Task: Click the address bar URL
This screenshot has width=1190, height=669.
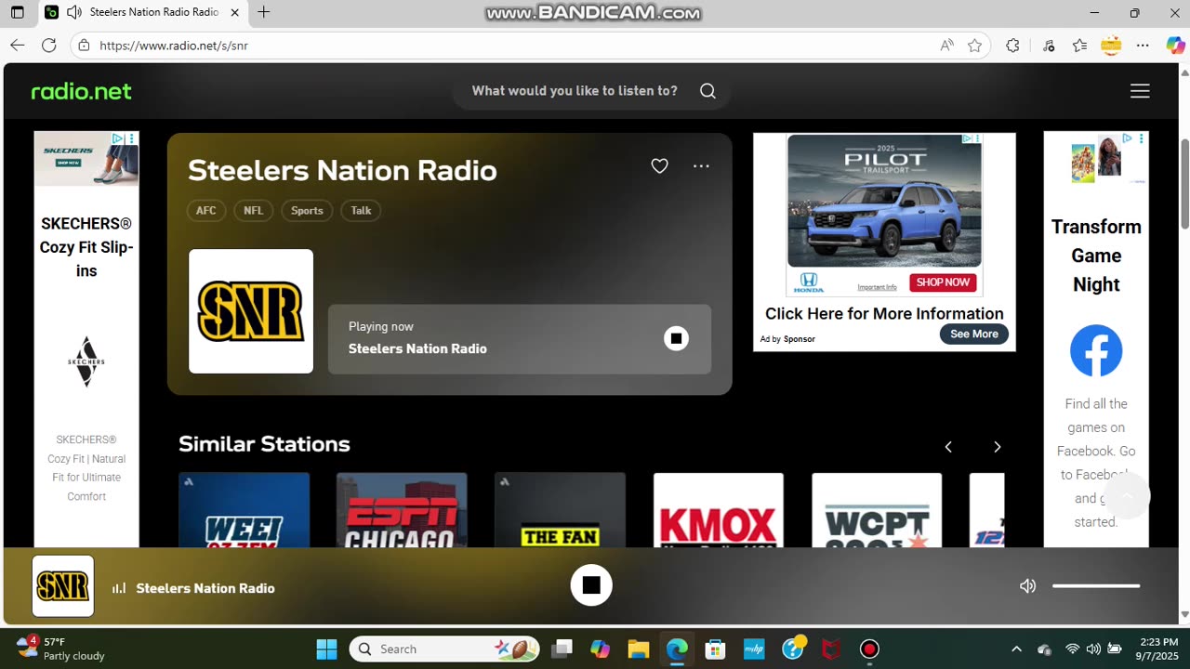Action: [x=174, y=46]
